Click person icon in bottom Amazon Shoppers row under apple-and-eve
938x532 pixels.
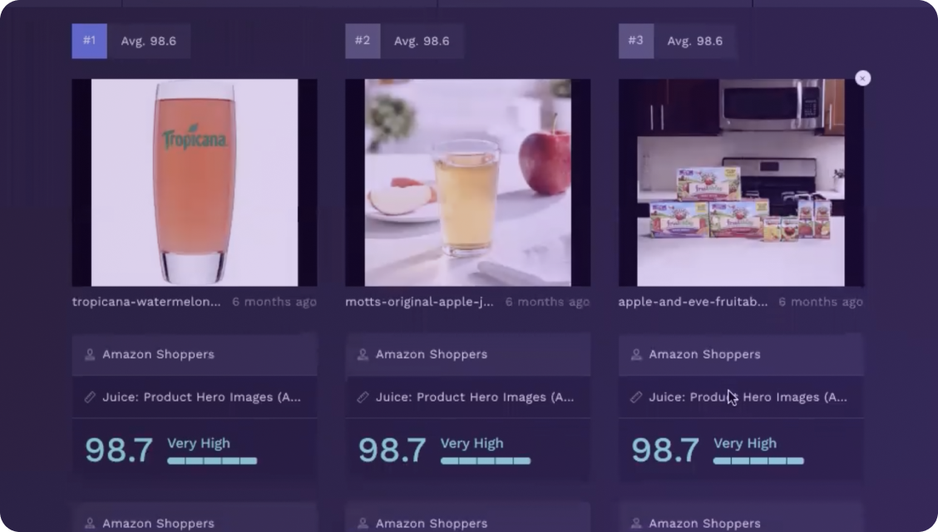636,524
